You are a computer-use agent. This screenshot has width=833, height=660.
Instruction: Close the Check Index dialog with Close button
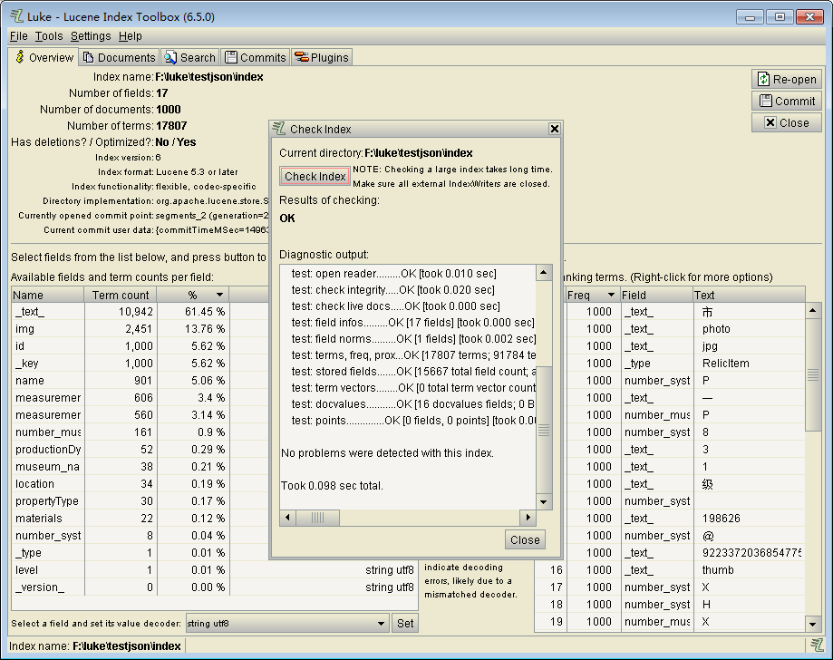pyautogui.click(x=525, y=540)
